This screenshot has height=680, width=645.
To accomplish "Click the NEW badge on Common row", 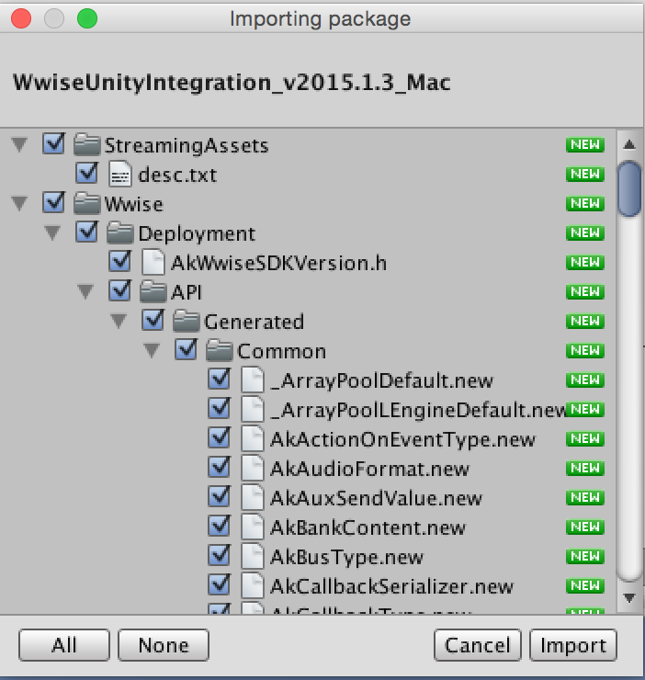I will tap(585, 351).
